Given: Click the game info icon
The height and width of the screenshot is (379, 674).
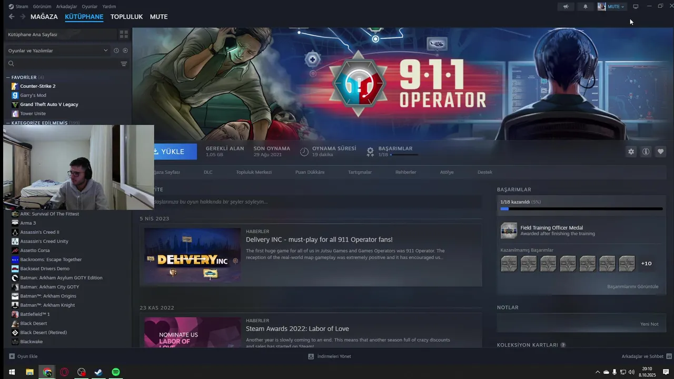Looking at the screenshot, I should coord(646,152).
